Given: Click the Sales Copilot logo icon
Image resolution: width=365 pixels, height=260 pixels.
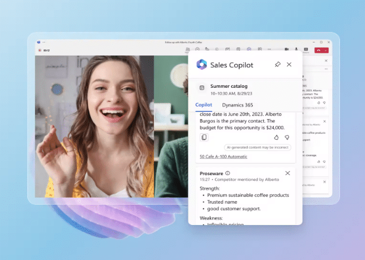Looking at the screenshot, I should [202, 65].
